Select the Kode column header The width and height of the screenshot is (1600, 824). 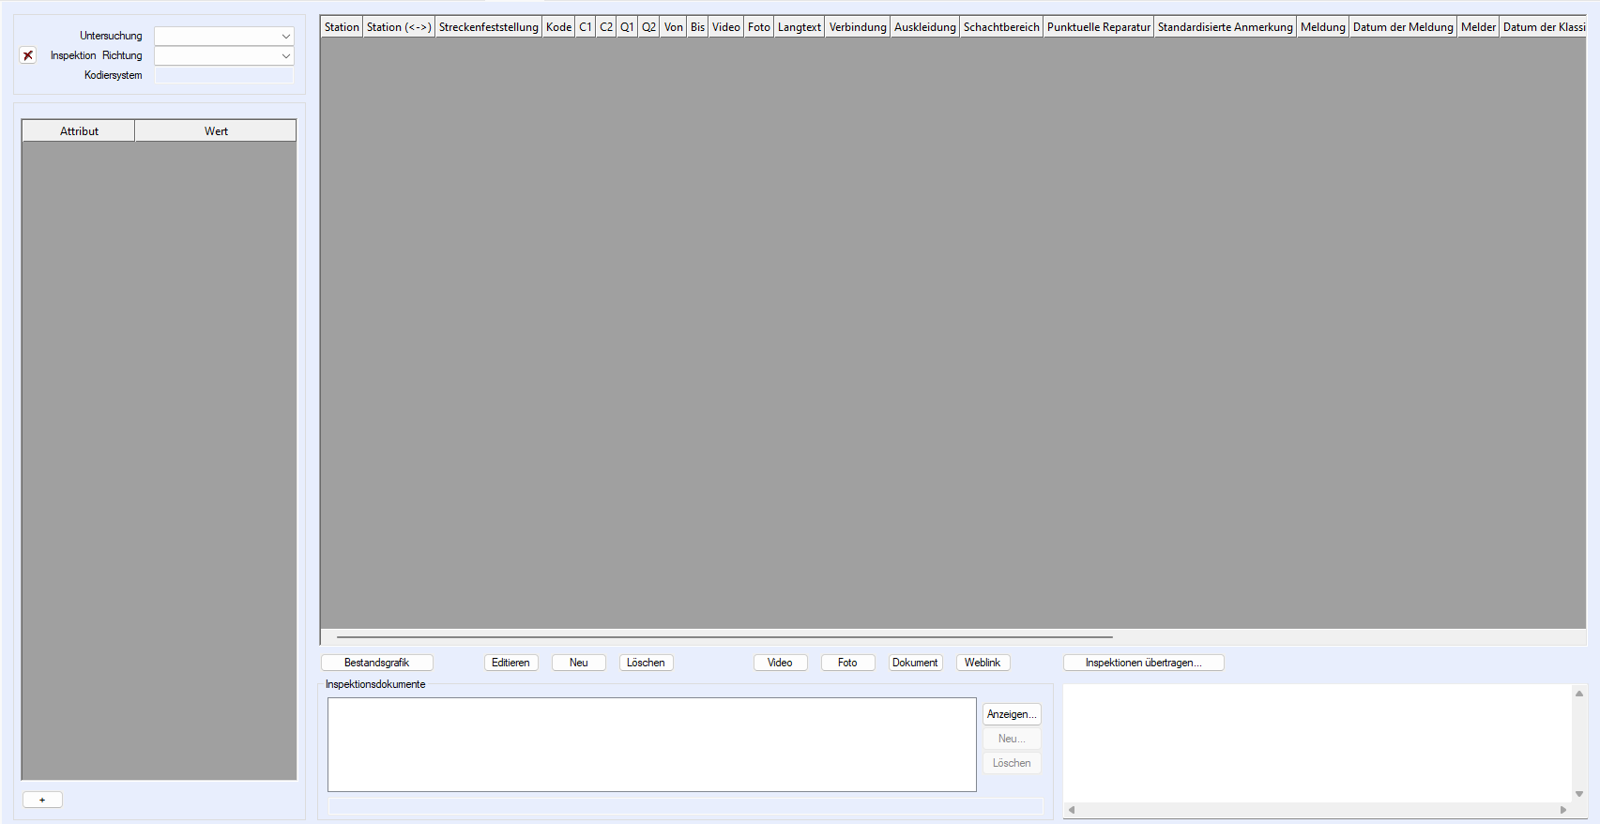[558, 27]
